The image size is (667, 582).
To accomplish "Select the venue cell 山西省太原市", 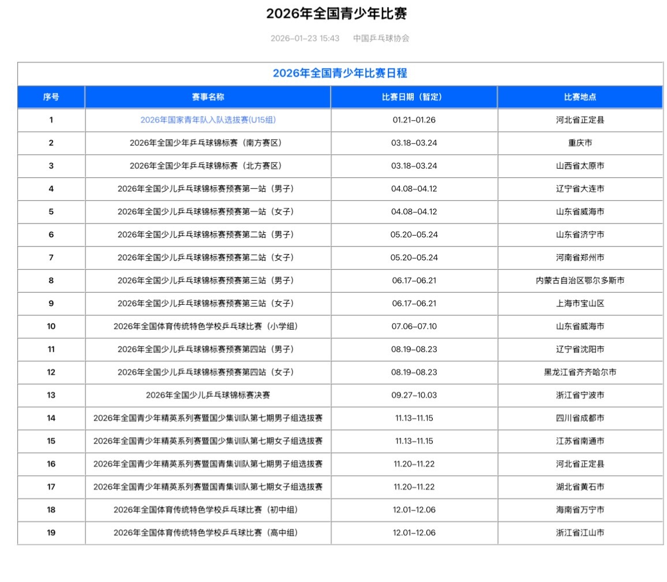I will point(580,166).
